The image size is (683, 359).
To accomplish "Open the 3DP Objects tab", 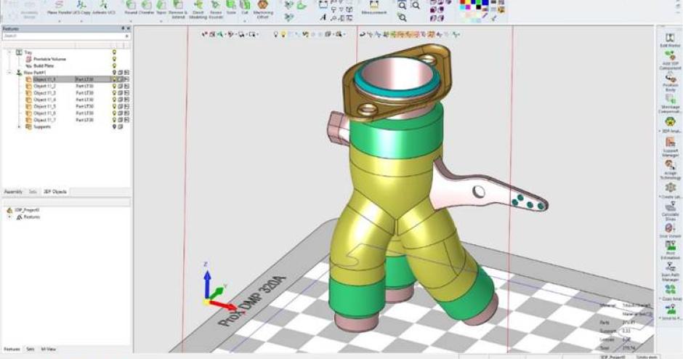I will (55, 191).
